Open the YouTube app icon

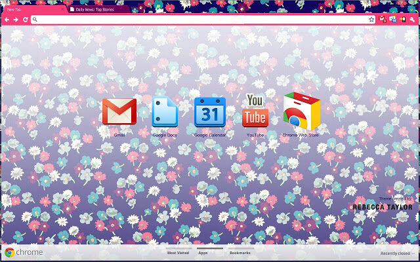point(255,110)
